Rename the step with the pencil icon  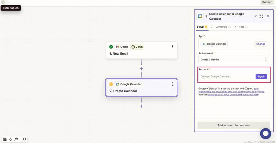tap(255, 16)
